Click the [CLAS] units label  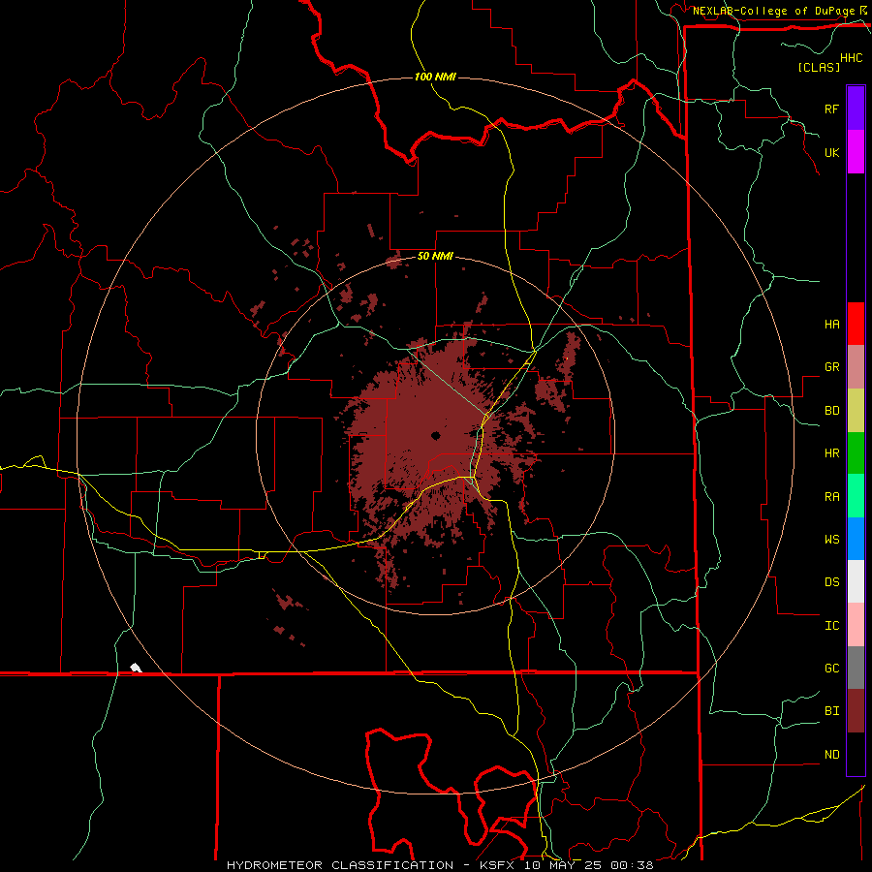[819, 67]
